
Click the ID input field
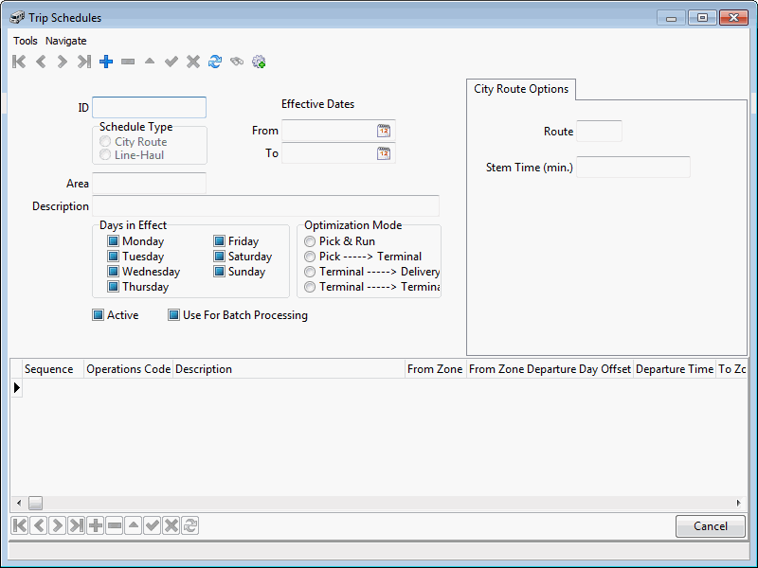149,108
